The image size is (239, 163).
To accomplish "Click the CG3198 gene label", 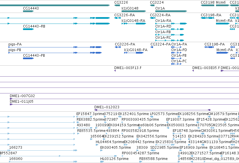I will coord(208,3).
